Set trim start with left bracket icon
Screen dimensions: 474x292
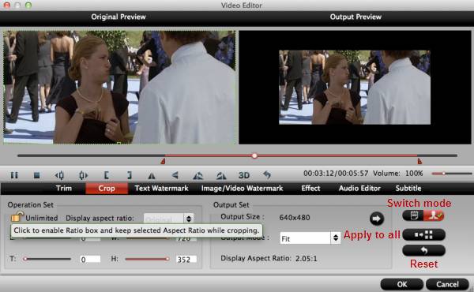tap(107, 175)
